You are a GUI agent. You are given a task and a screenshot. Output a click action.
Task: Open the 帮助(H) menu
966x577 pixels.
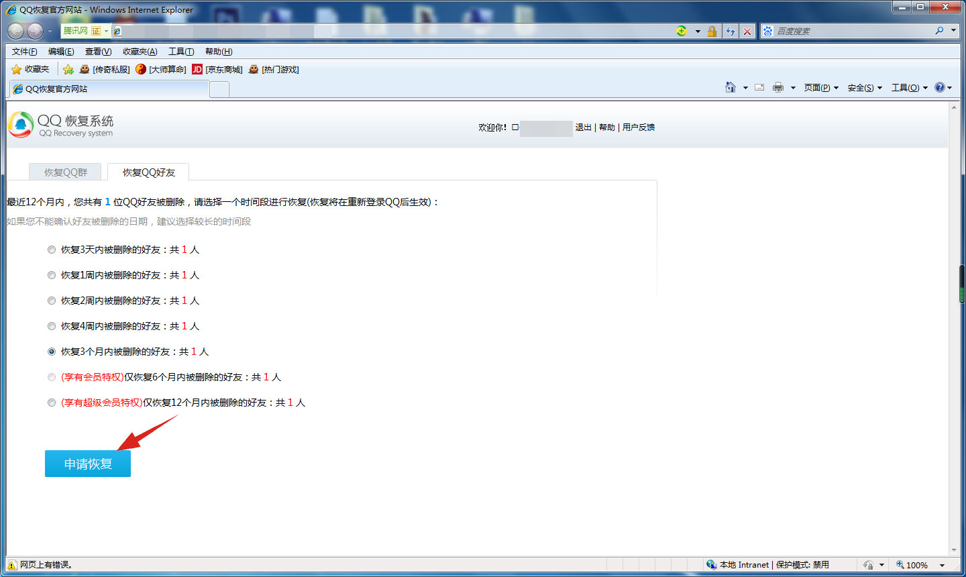[219, 52]
